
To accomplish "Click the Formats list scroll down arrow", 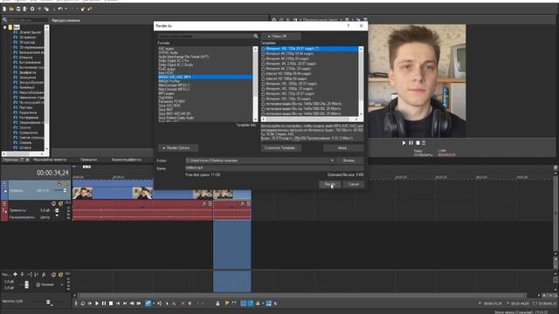I will [x=255, y=119].
